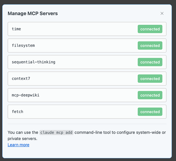This screenshot has width=176, height=161.
Task: Click the connected badge for mcp-deepwiki
Action: (150, 95)
